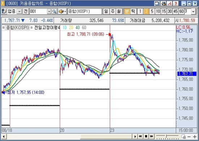Screen dimensions: 199x141
Task: Open the code 001 dropdown arrow
Action: click(49, 12)
